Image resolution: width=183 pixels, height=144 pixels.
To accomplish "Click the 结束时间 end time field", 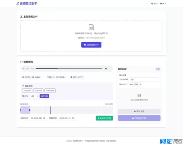I will pyautogui.click(x=67, y=118).
